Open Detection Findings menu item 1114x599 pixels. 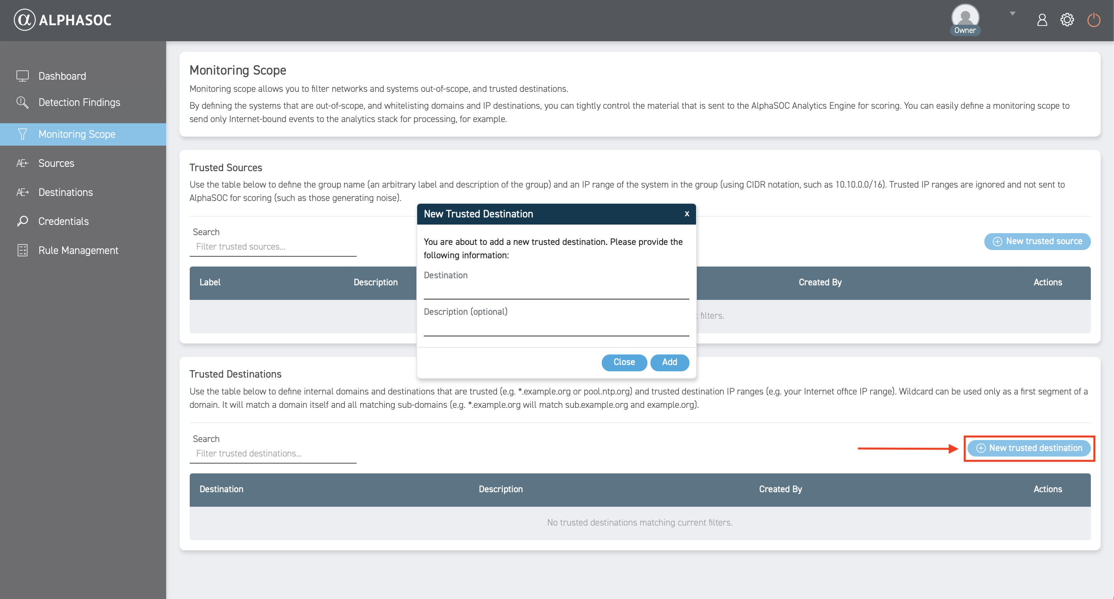pyautogui.click(x=79, y=102)
